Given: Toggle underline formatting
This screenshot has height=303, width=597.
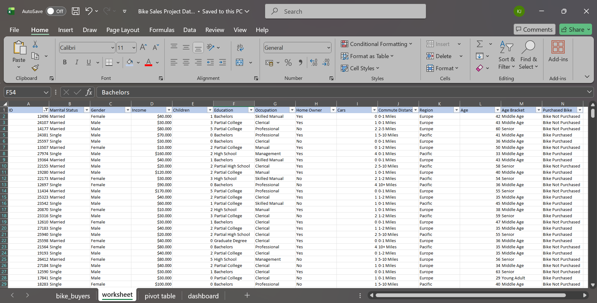Looking at the screenshot, I should click(88, 62).
